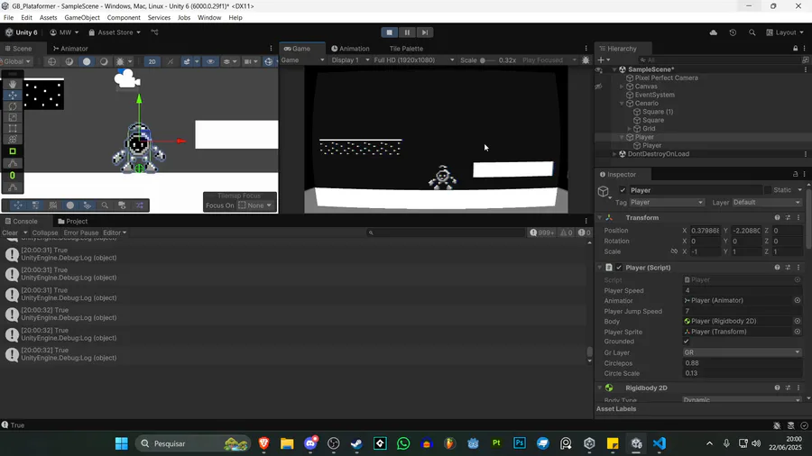The width and height of the screenshot is (812, 456).
Task: Toggle scene visibility eye in Scene toolbar
Action: (210, 61)
